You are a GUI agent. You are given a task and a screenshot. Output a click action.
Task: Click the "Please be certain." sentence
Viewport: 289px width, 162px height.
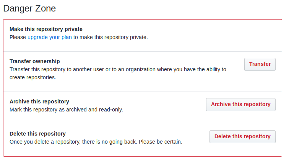(161, 142)
